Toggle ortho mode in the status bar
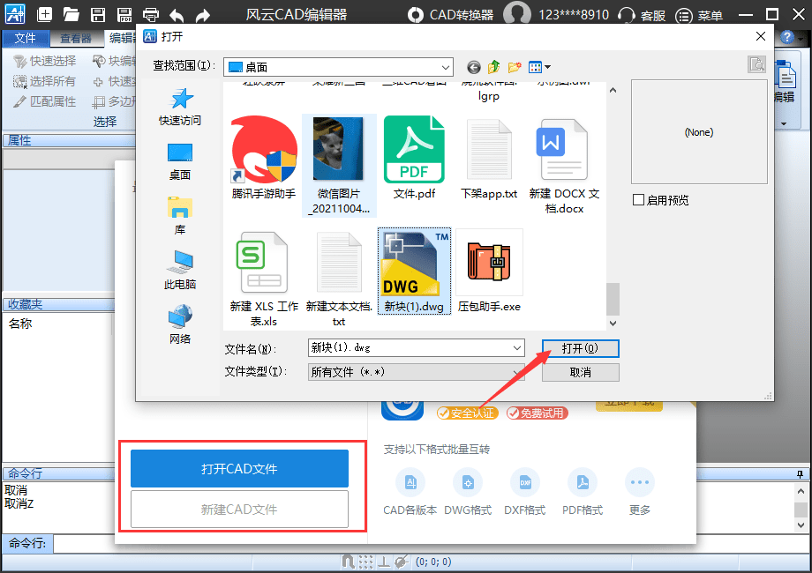Image resolution: width=812 pixels, height=573 pixels. (385, 562)
